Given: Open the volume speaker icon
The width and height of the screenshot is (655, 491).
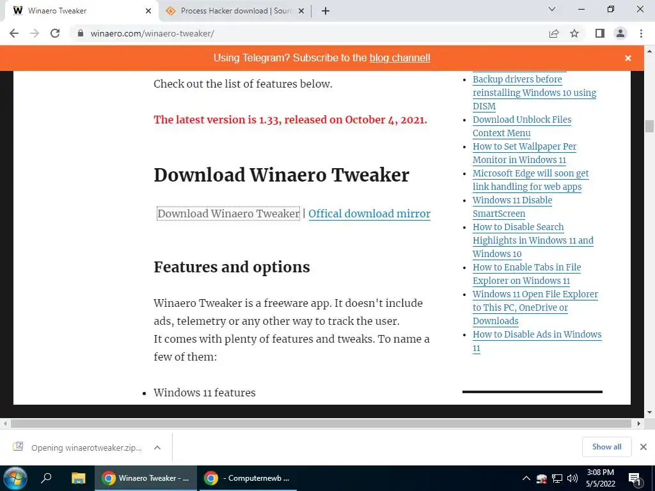Looking at the screenshot, I should [x=572, y=478].
